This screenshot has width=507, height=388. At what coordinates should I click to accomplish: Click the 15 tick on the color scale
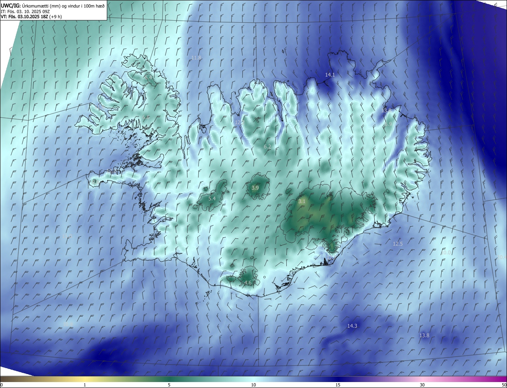click(338, 385)
